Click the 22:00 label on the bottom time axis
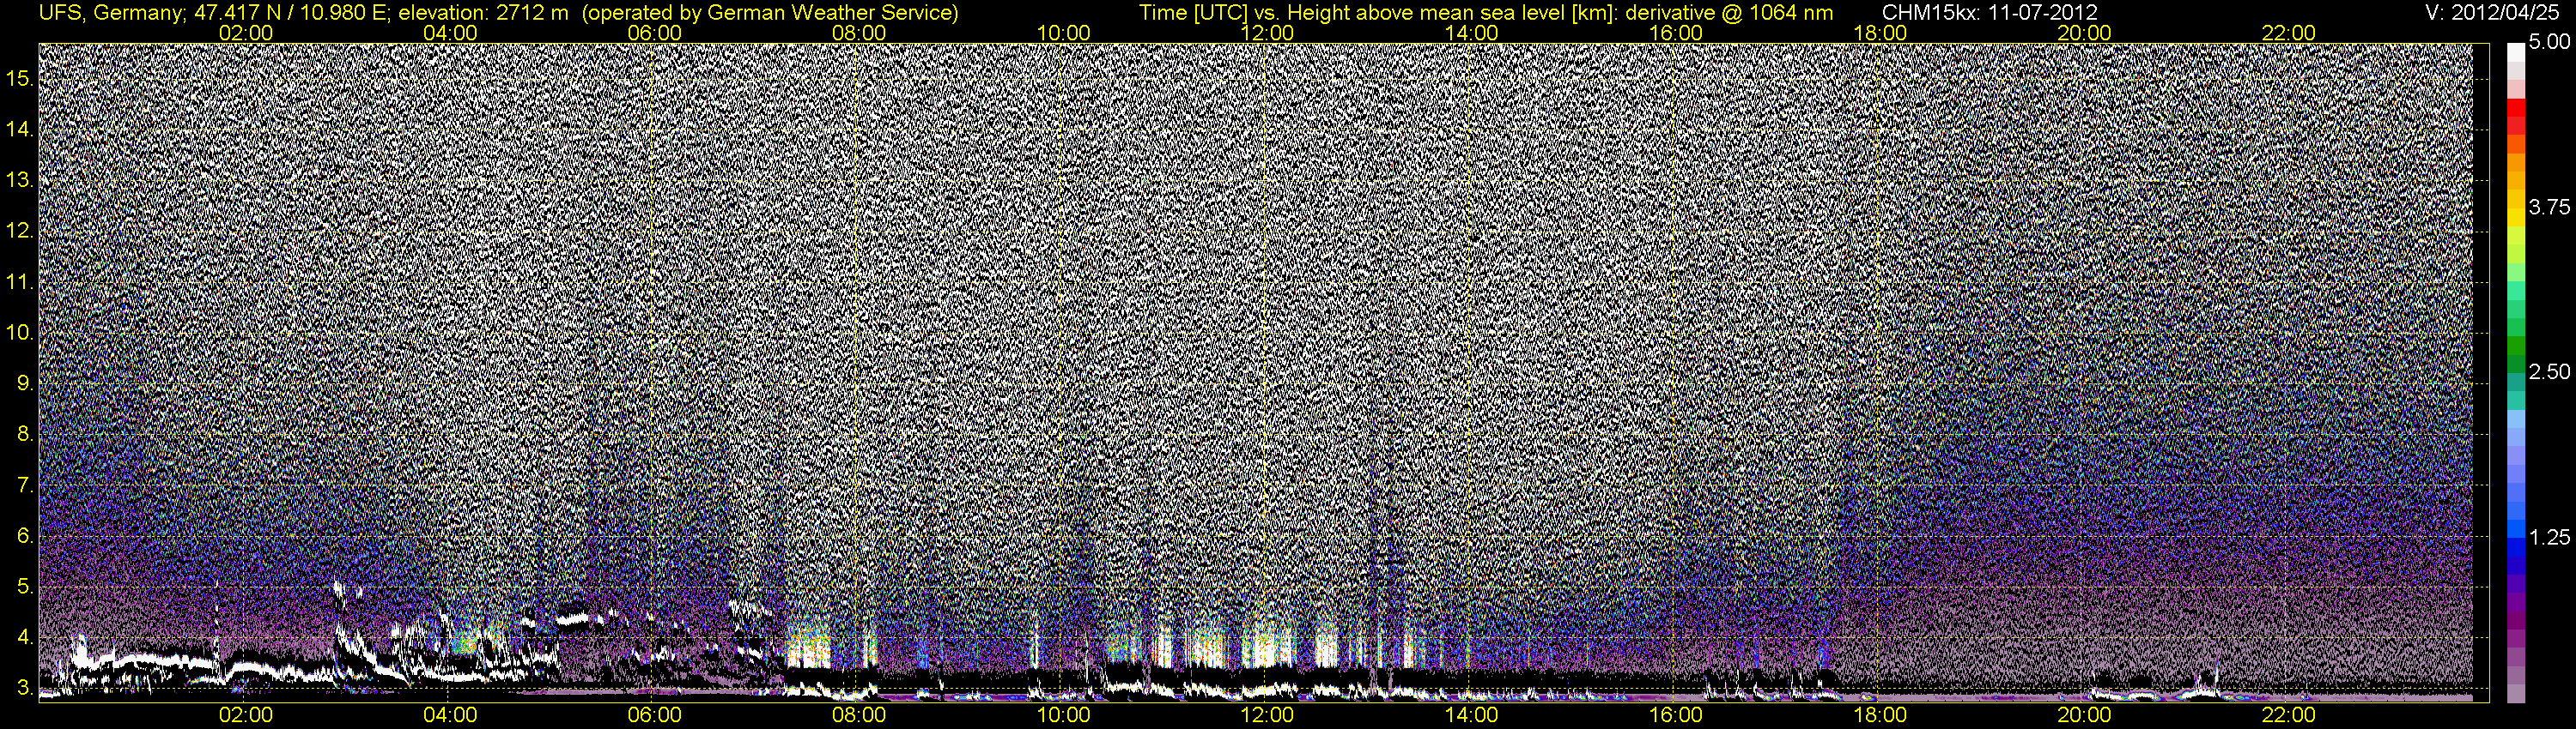 [2289, 715]
